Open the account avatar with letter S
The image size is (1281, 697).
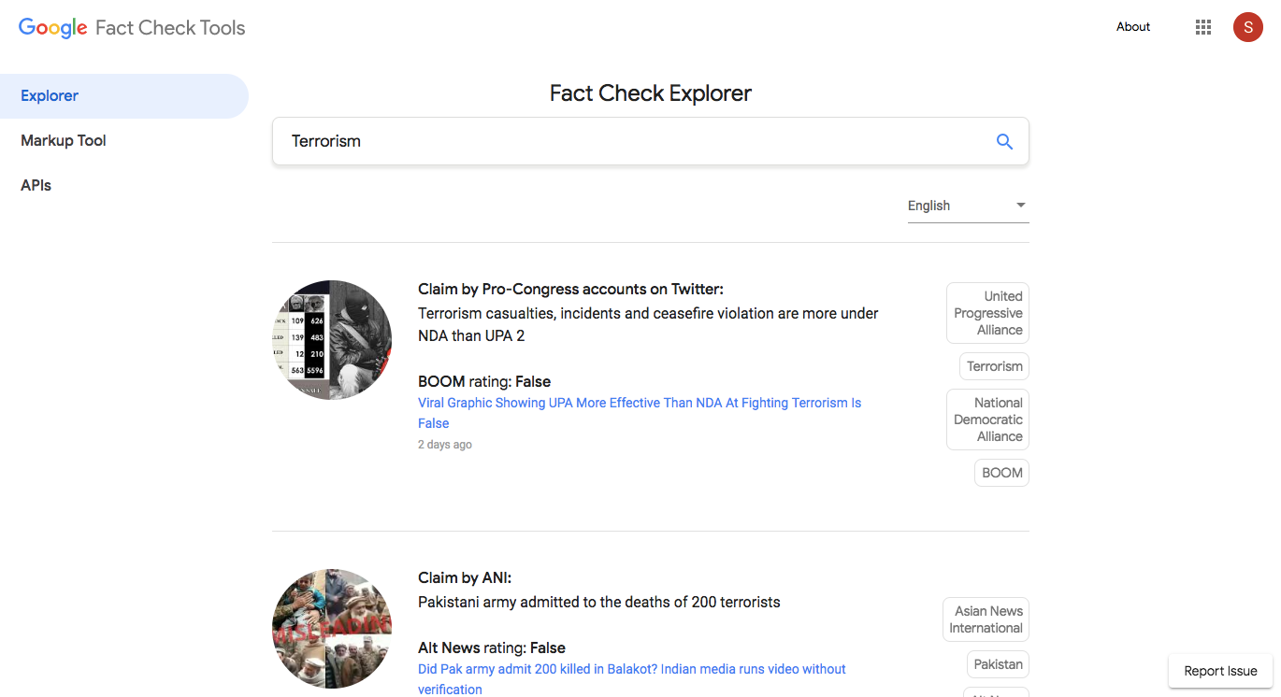tap(1247, 27)
